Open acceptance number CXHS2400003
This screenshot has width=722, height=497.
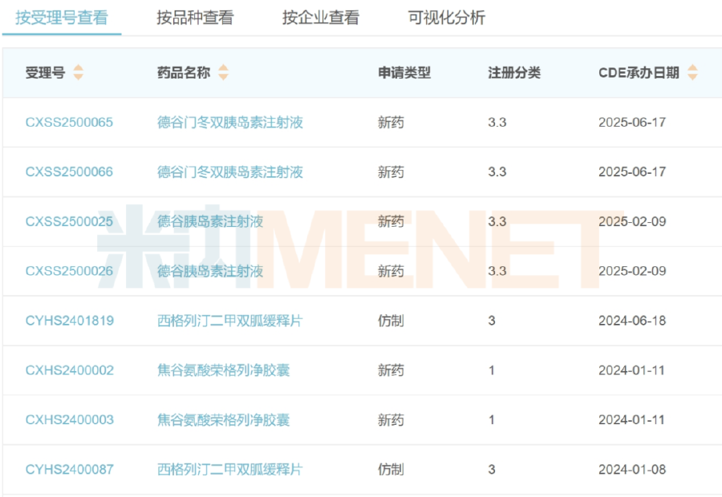70,420
